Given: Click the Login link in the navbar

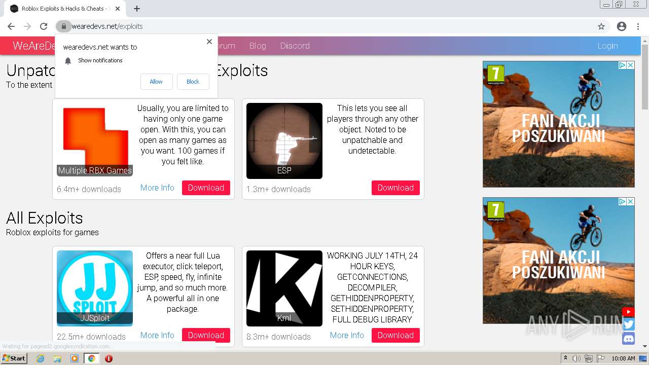Looking at the screenshot, I should click(607, 46).
